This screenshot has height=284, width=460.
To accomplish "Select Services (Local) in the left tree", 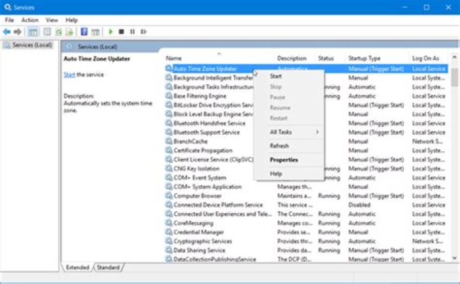I will (x=32, y=45).
